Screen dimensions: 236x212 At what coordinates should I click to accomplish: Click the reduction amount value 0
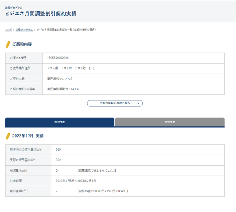tap(56, 170)
